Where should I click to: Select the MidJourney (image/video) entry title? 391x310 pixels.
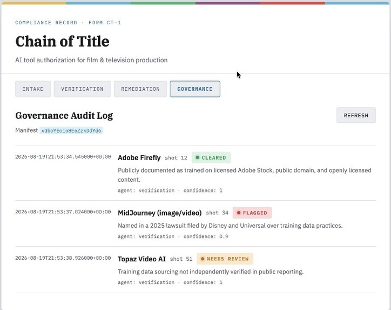(160, 213)
